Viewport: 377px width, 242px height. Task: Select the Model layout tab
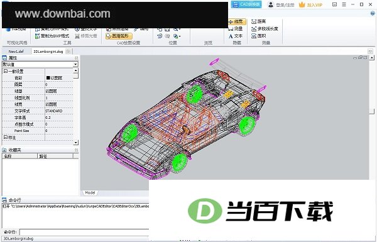[90, 193]
